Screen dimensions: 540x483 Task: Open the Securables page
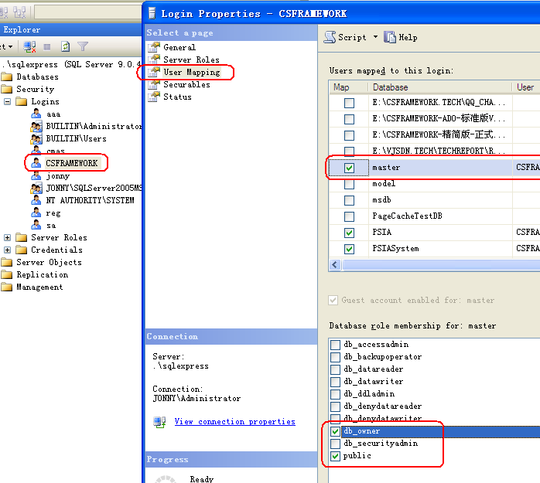pyautogui.click(x=186, y=84)
